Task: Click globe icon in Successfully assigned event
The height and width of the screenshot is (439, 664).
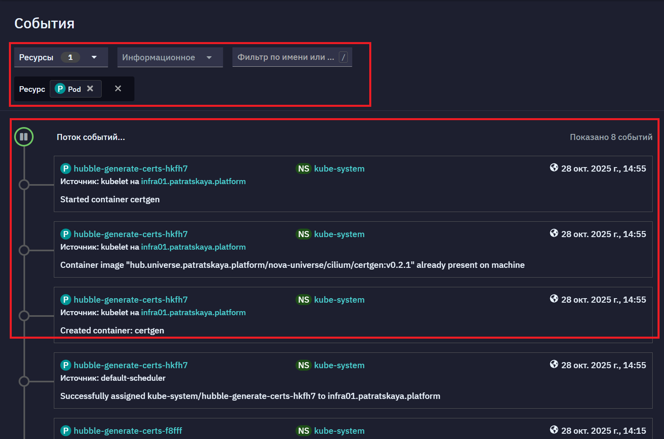Action: [554, 365]
